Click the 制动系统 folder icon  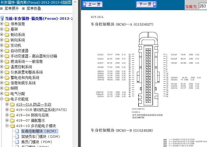(x=7, y=35)
